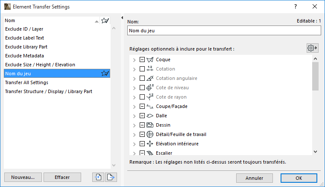Viewport: 325px width, 187px height.
Task: Click the favorite star beside Nom du jeu
Action: pyautogui.click(x=105, y=74)
